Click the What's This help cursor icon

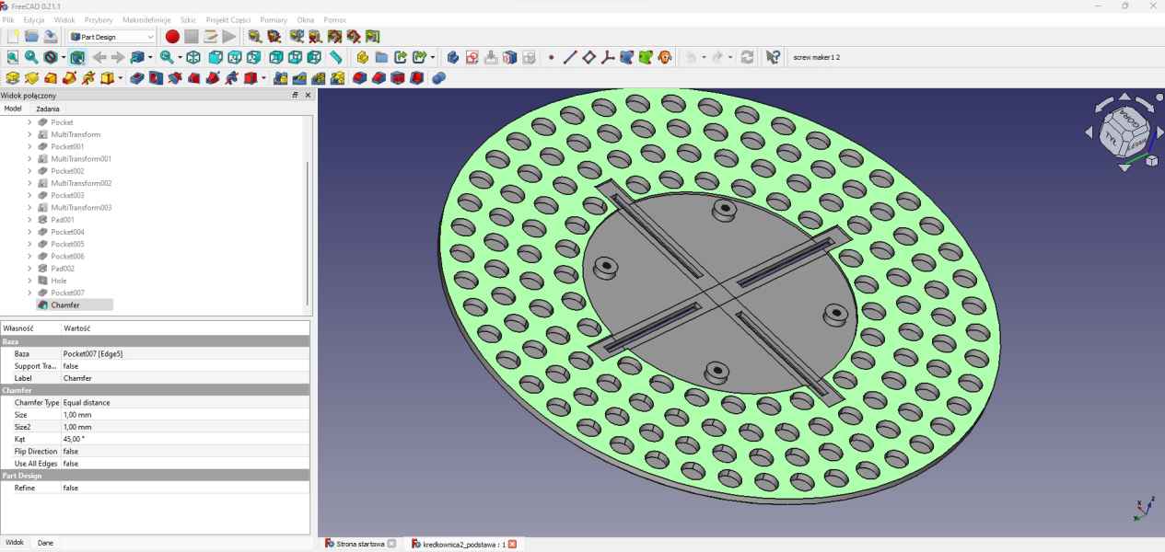[773, 57]
